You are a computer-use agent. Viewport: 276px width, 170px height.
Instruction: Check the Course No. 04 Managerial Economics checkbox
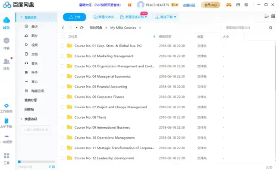pos(63,76)
